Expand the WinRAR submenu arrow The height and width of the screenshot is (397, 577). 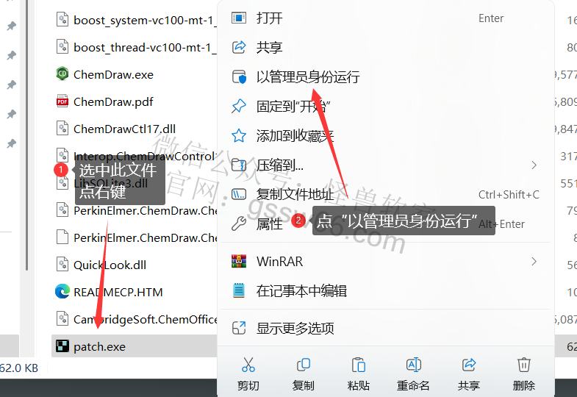pos(534,262)
